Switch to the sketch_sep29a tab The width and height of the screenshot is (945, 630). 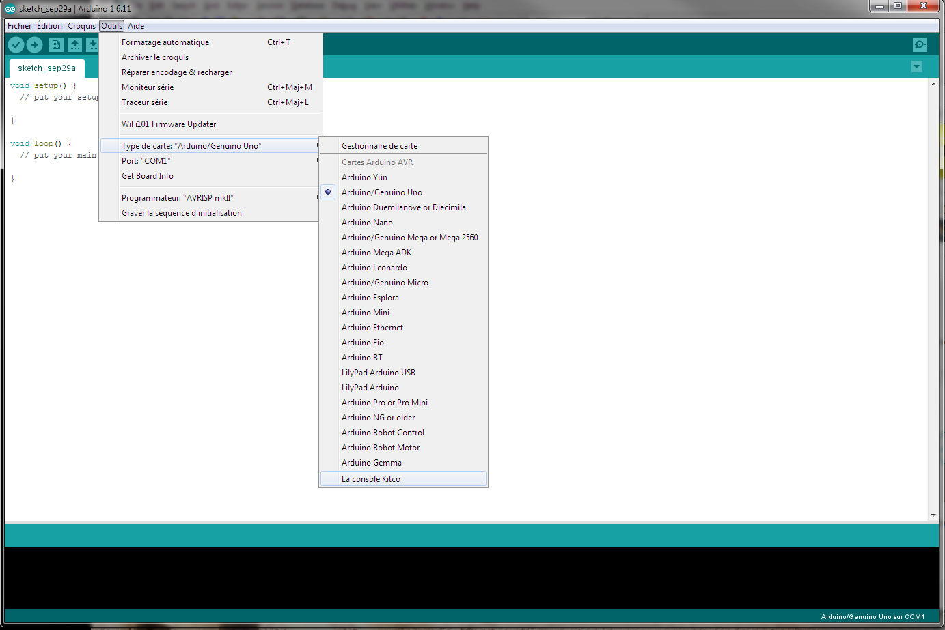[x=46, y=68]
